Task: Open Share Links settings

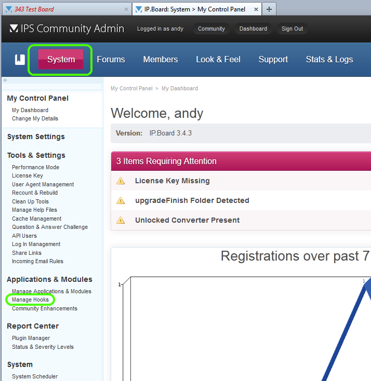Action: pos(27,253)
